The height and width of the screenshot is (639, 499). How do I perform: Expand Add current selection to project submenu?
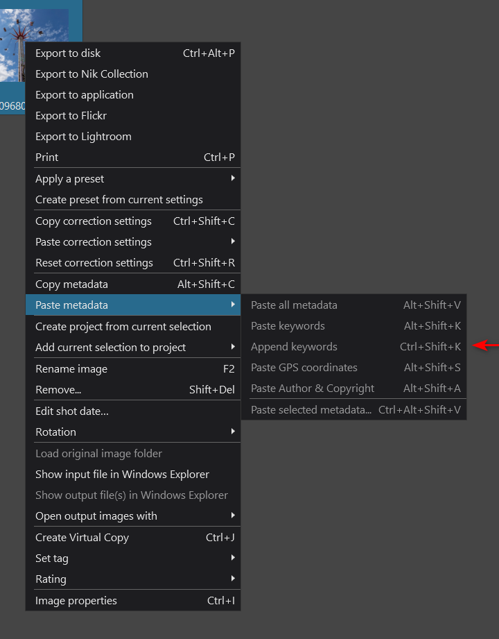coord(133,347)
